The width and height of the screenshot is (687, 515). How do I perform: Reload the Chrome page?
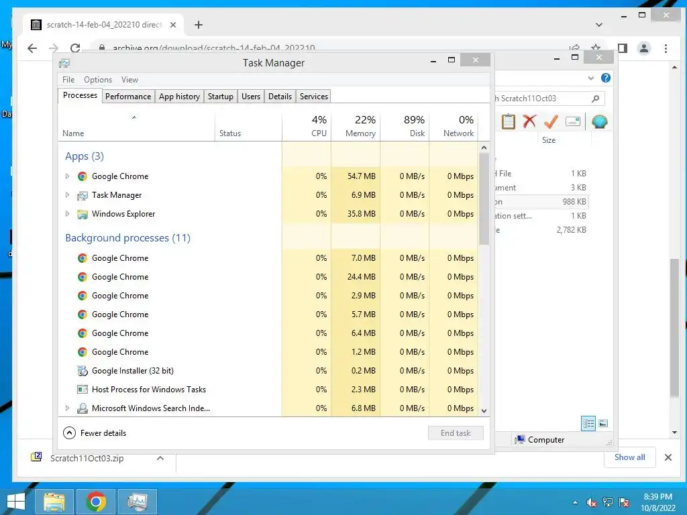[75, 48]
